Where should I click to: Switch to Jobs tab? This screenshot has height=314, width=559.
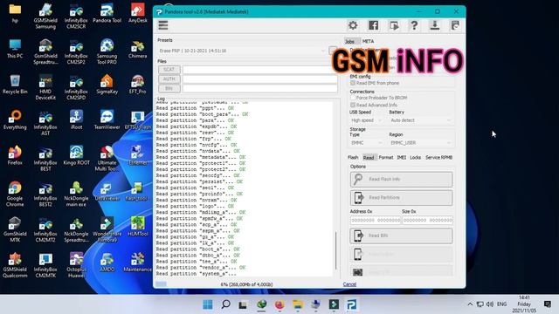pos(349,41)
